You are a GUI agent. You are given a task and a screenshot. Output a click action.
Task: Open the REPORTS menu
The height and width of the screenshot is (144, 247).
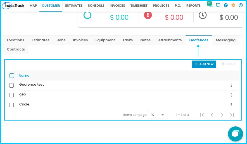point(193,6)
